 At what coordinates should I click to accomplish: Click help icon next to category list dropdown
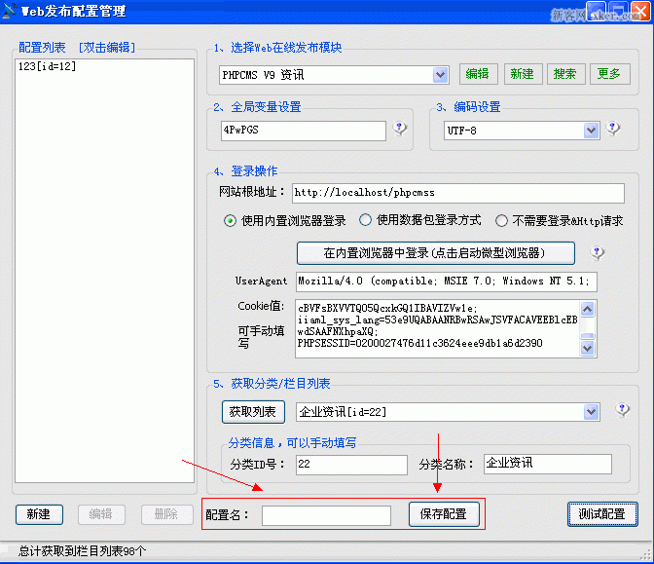tap(623, 411)
